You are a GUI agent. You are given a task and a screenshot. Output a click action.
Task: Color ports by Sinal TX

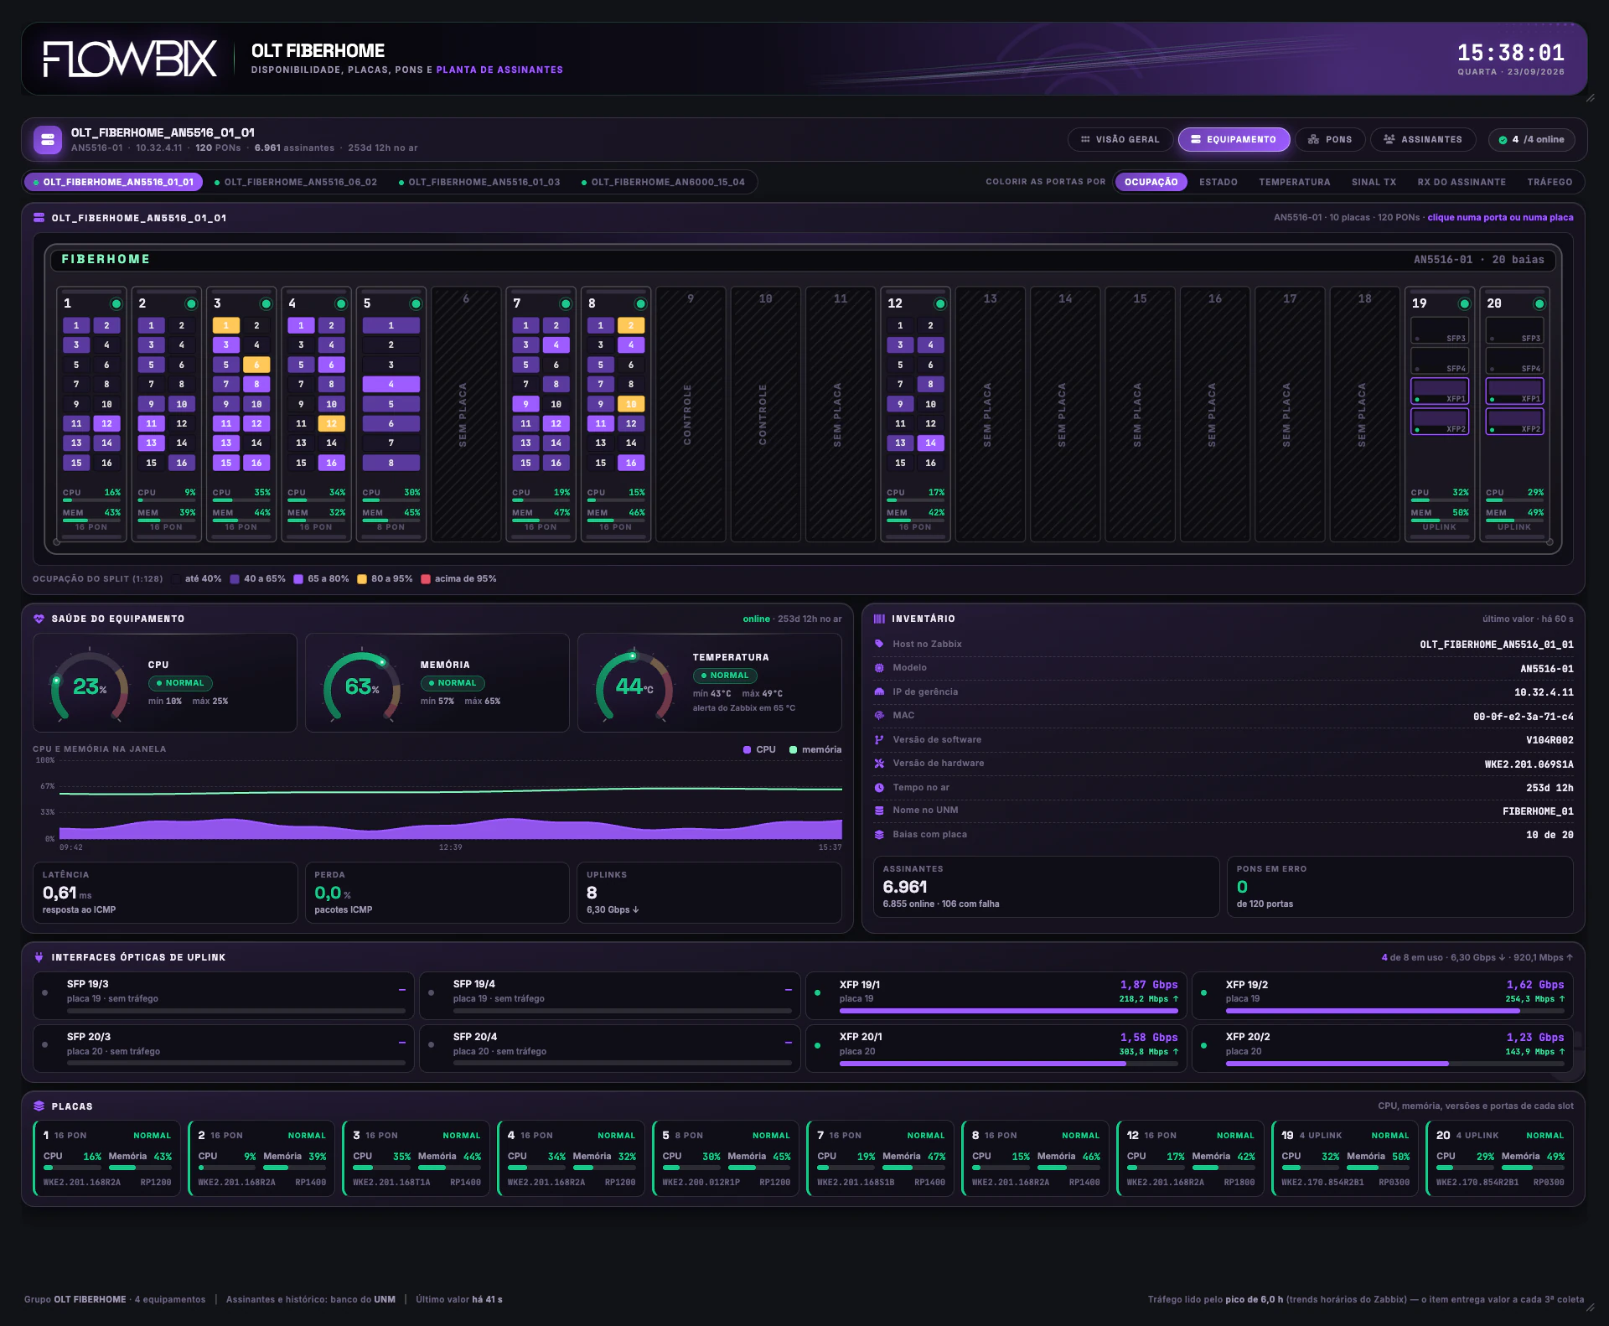(1374, 182)
